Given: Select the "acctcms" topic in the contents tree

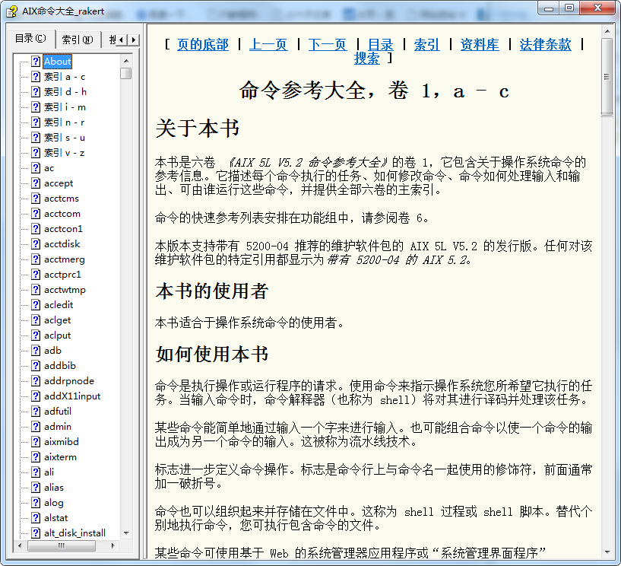Looking at the screenshot, I should (62, 198).
